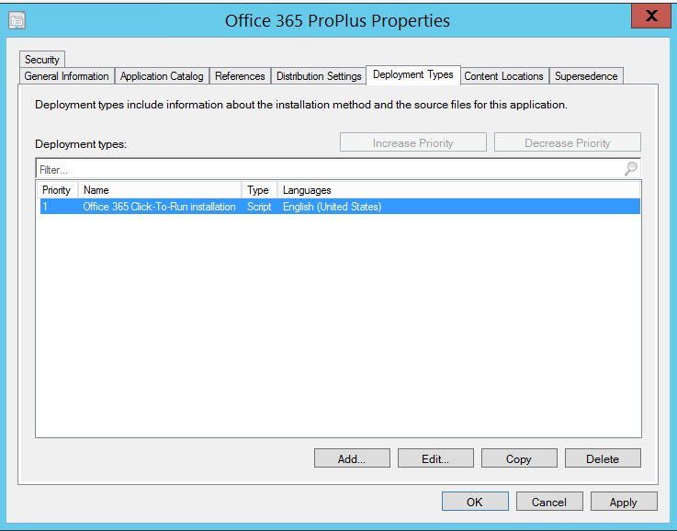
Task: View the Supersedence tab
Action: click(x=586, y=76)
